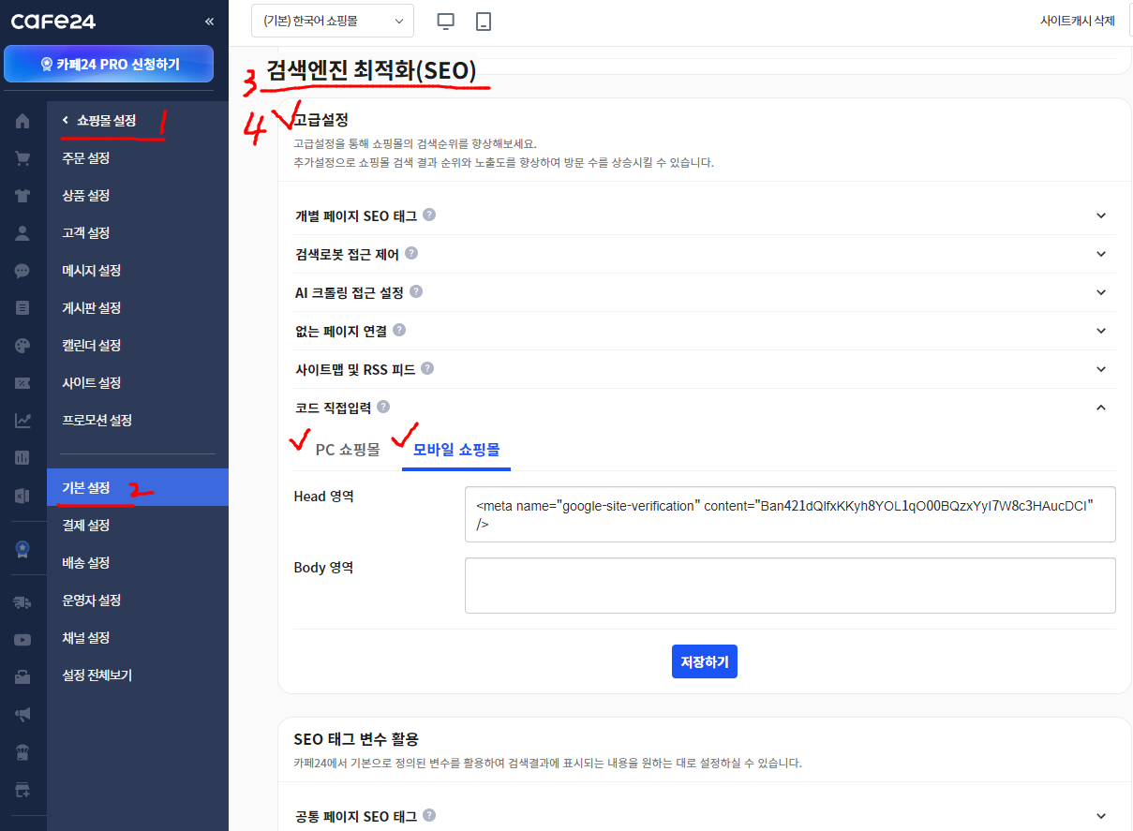The width and height of the screenshot is (1133, 831).
Task: Switch to the PC 쇼핑몰 tab
Action: tap(348, 450)
